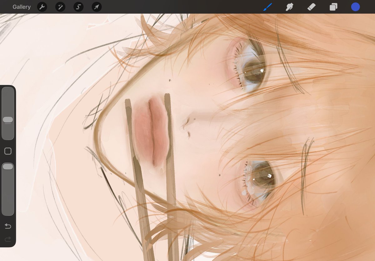
Task: Tap the blue color swatch to open colors
Action: click(x=355, y=7)
